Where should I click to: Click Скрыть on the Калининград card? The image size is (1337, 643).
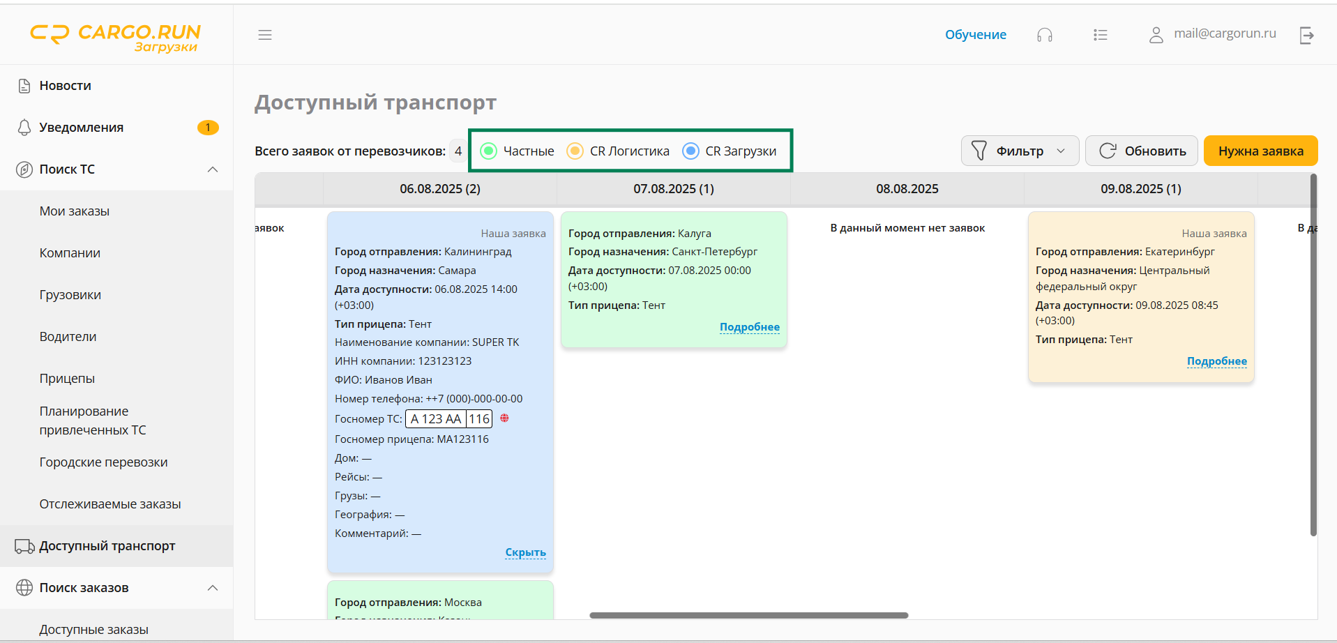pos(525,552)
